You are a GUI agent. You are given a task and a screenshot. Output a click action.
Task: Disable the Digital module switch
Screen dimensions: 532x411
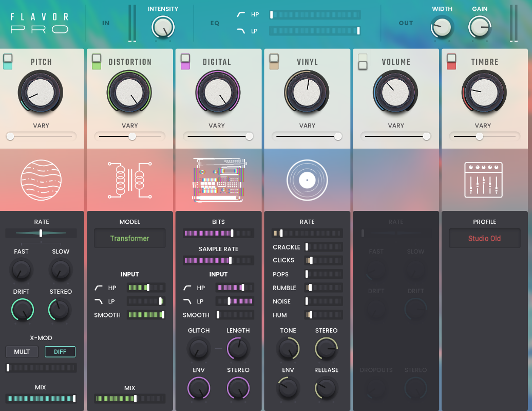point(185,62)
